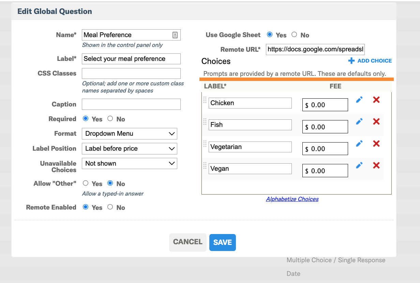Open the Format dropdown menu

tap(130, 134)
